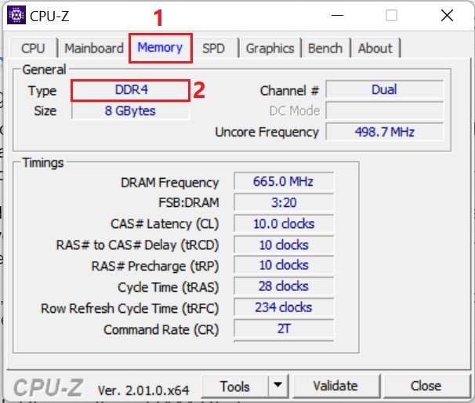Click the 8 GBytes size value
Viewport: 475px width, 403px height.
(130, 111)
